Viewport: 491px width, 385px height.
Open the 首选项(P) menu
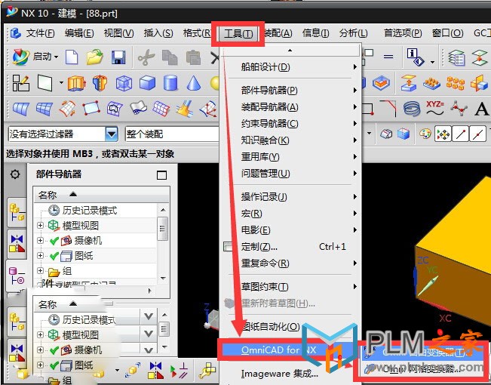pyautogui.click(x=403, y=33)
